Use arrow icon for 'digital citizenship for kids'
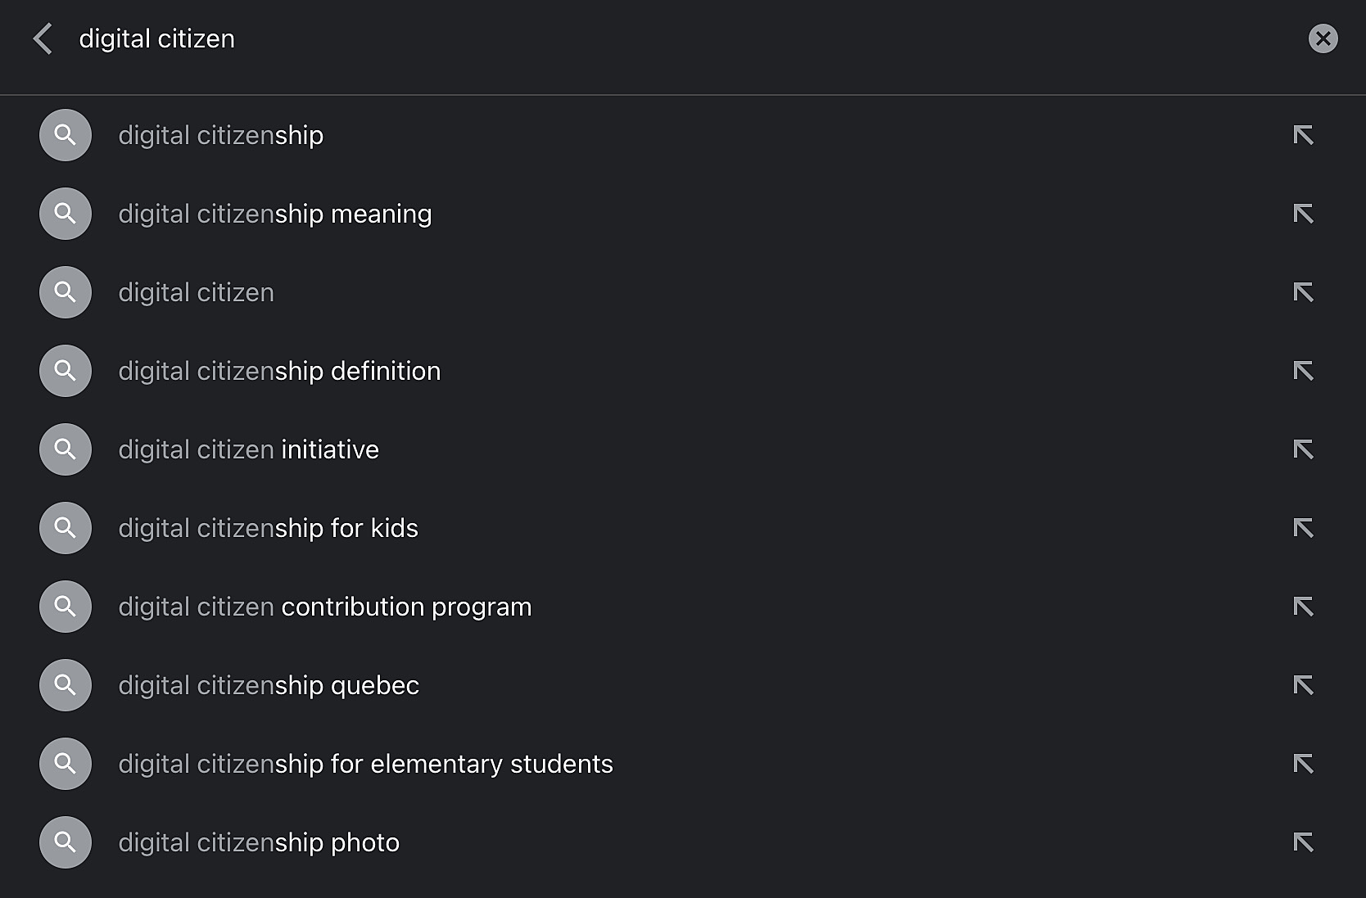Viewport: 1366px width, 898px height. (x=1303, y=528)
